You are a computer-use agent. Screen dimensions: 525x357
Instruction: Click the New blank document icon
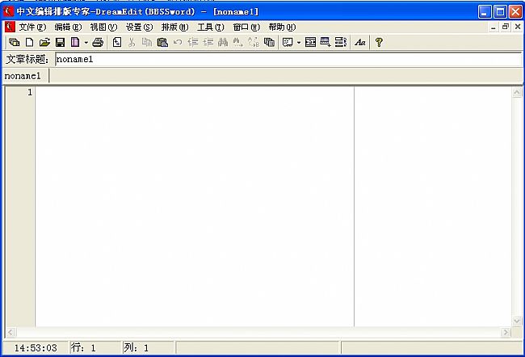pyautogui.click(x=30, y=42)
